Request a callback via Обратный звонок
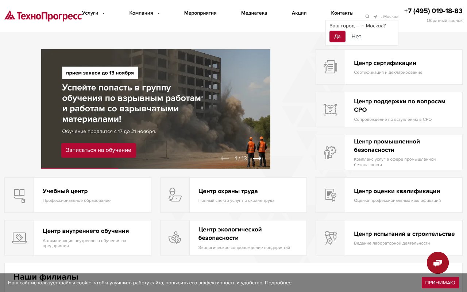The width and height of the screenshot is (467, 292). [x=444, y=21]
